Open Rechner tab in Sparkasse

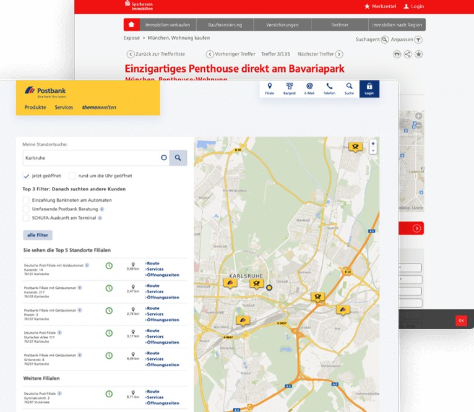pos(340,25)
